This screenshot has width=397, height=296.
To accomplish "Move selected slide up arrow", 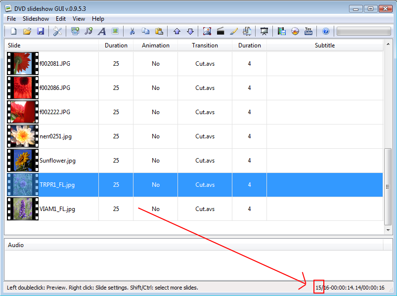I will tap(177, 31).
